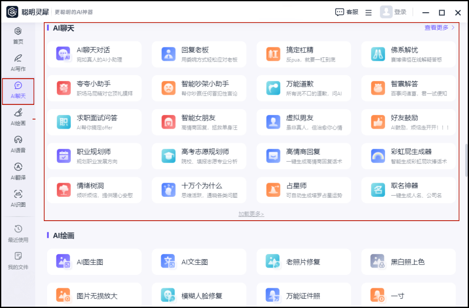Open the 搞定杠精 tool icon
Image resolution: width=469 pixels, height=308 pixels.
point(273,54)
